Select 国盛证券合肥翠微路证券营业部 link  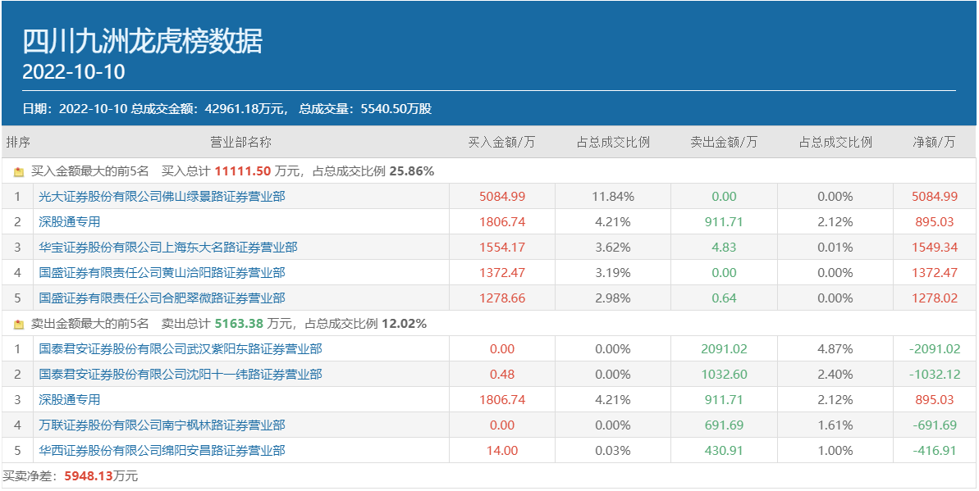[x=162, y=298]
